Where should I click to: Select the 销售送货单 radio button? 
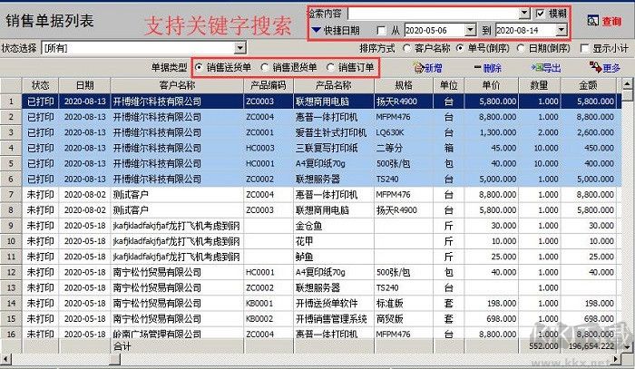pyautogui.click(x=199, y=67)
